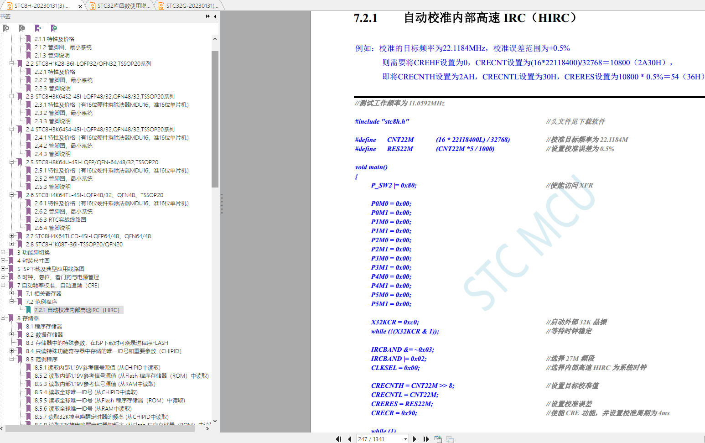Click the bookmark icon beside 2.1.3 管脚说明
This screenshot has width=705, height=443.
click(28, 56)
